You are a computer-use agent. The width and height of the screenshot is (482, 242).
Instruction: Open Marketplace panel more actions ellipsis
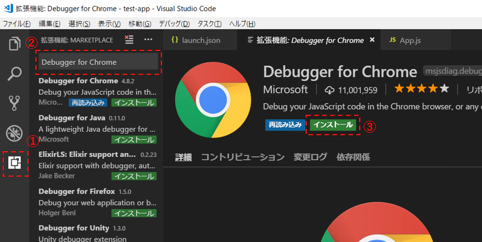(x=148, y=40)
